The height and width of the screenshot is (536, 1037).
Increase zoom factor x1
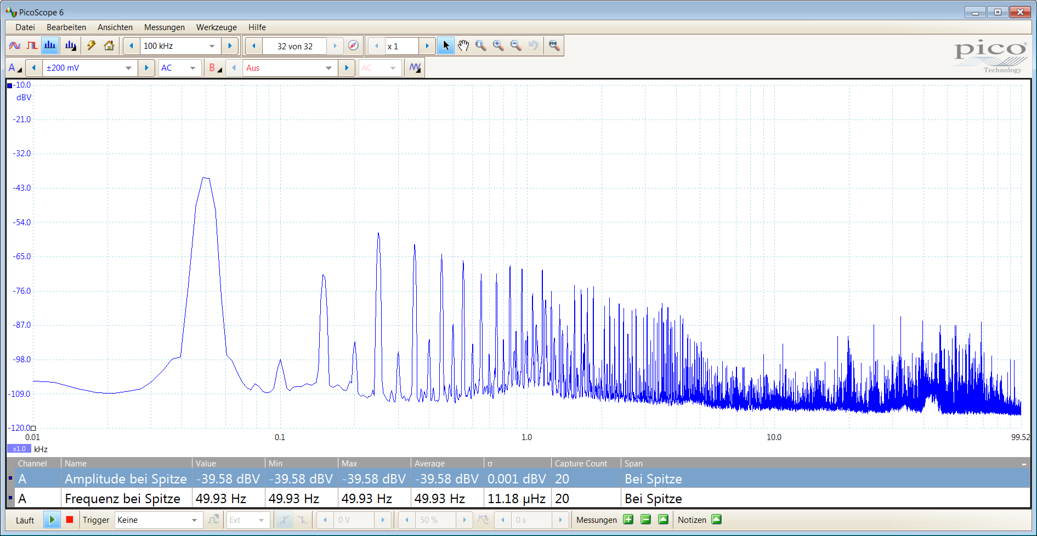click(427, 46)
